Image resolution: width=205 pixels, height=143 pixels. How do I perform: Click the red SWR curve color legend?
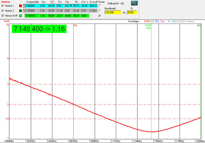147,21
